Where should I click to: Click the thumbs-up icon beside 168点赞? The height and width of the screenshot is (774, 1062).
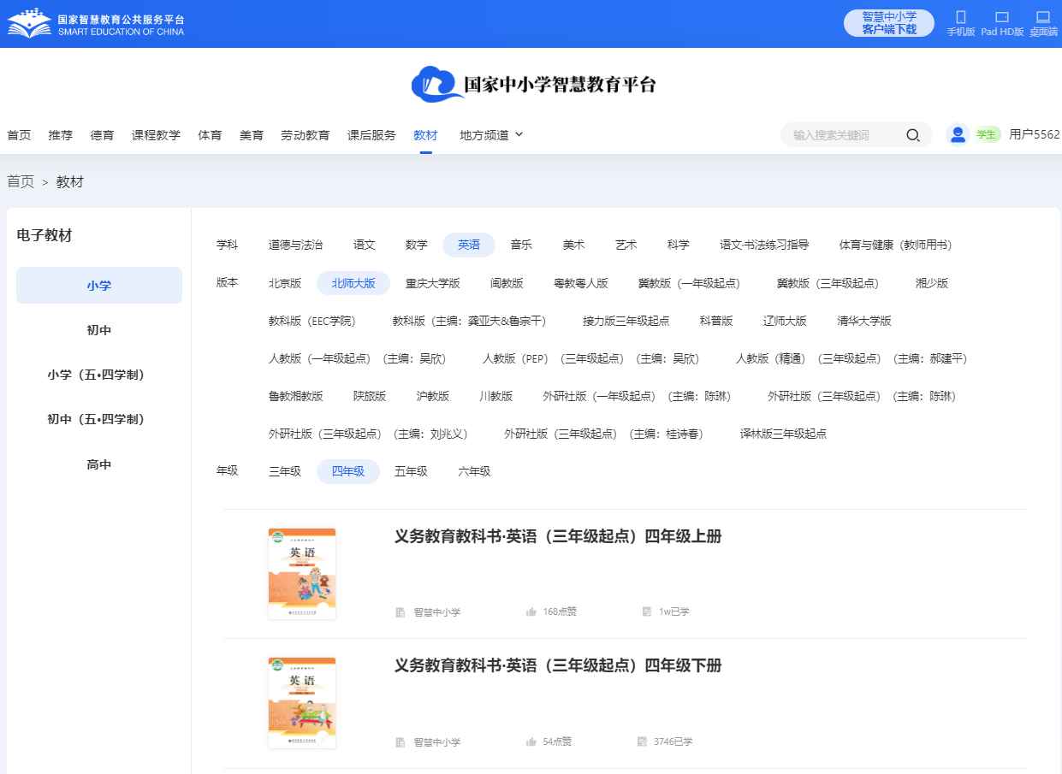pos(531,612)
